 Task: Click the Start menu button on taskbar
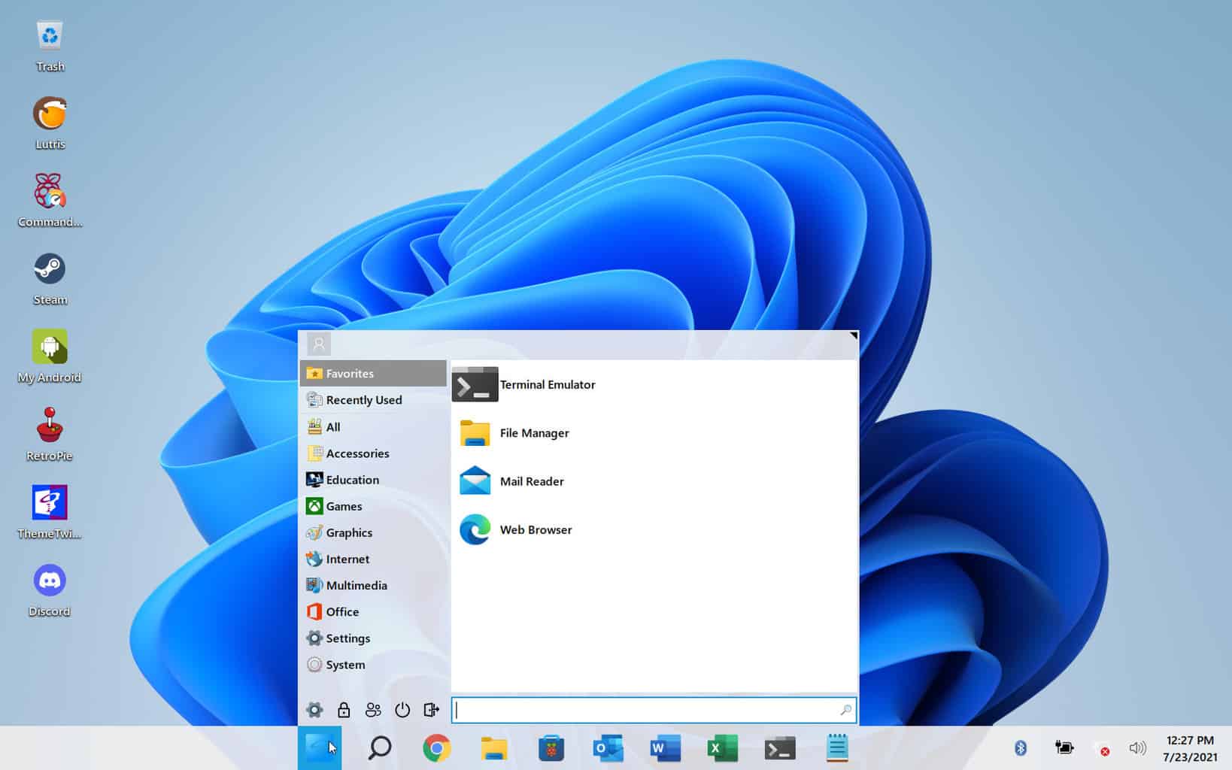(x=320, y=748)
